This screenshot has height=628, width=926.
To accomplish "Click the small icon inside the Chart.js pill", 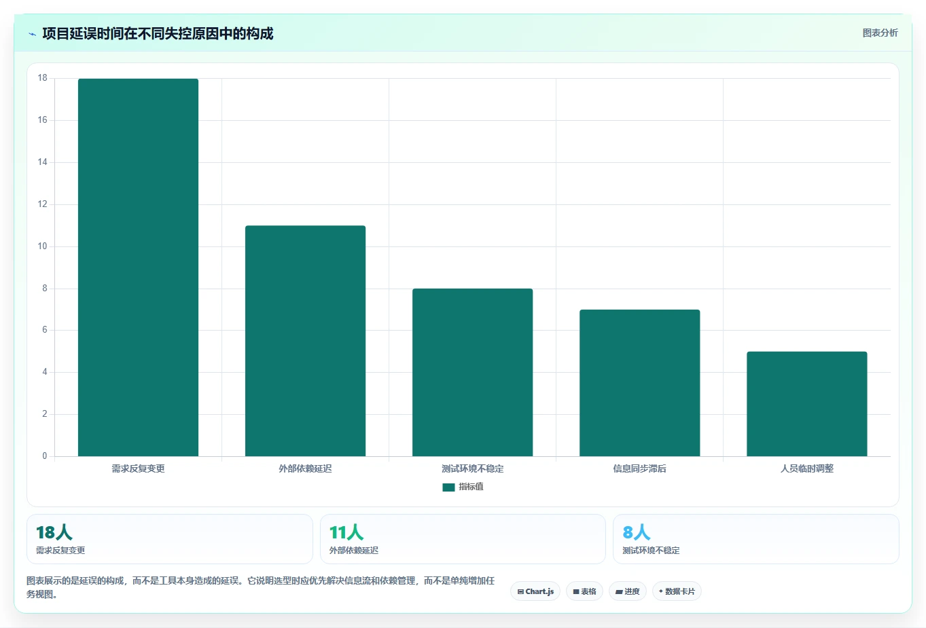I will (x=520, y=592).
